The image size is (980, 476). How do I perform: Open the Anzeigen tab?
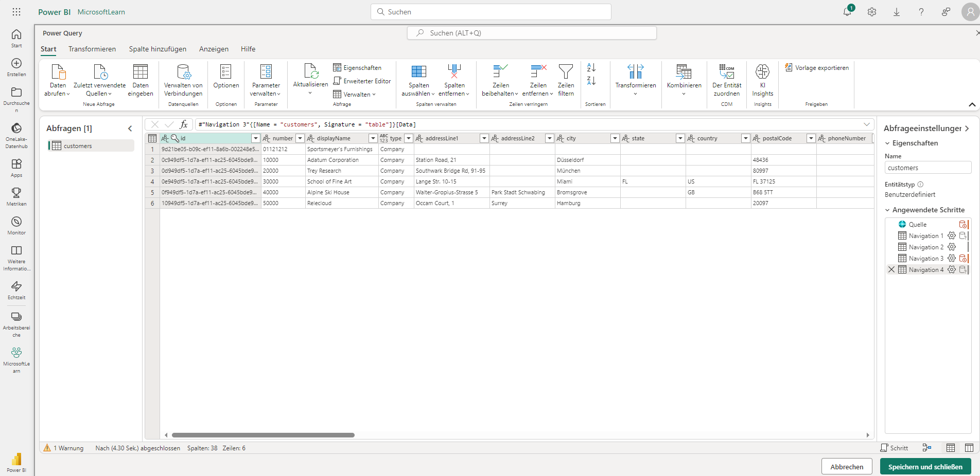pyautogui.click(x=214, y=49)
